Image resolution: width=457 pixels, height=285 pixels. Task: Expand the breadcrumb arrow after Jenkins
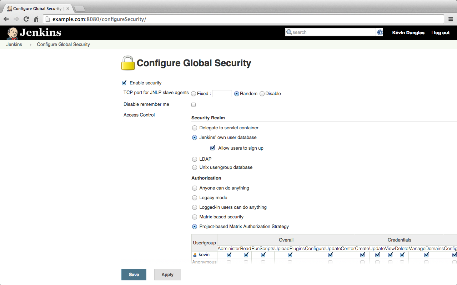[x=30, y=45]
